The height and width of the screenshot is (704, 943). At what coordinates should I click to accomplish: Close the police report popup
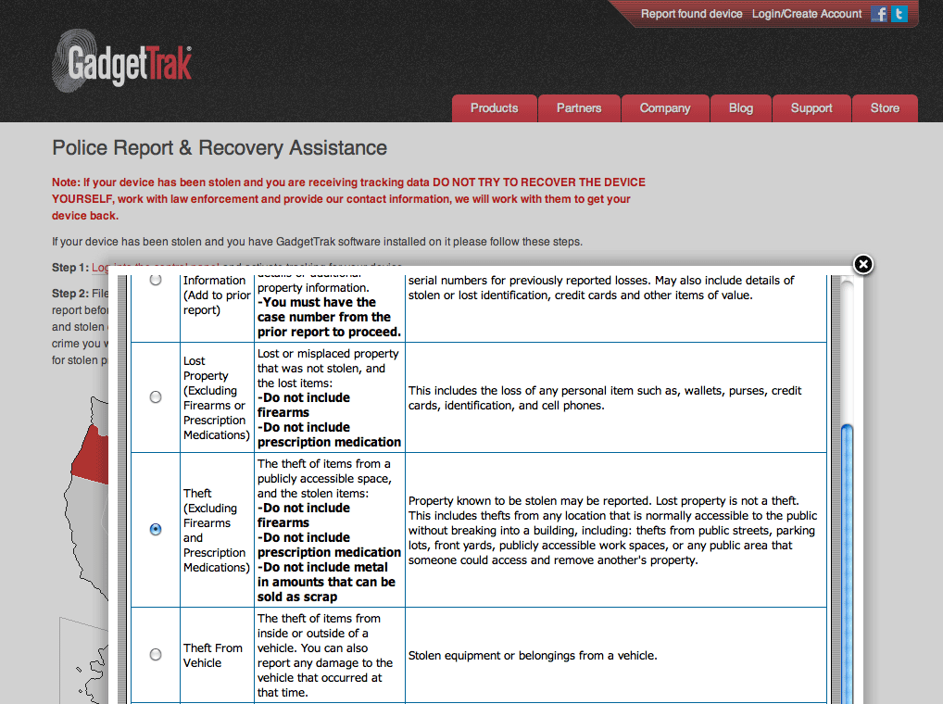(863, 264)
